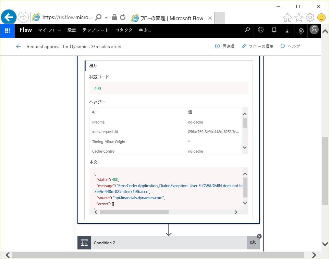The image size is (329, 259).
Task: Open a new blank browser tab
Action: tap(219, 18)
